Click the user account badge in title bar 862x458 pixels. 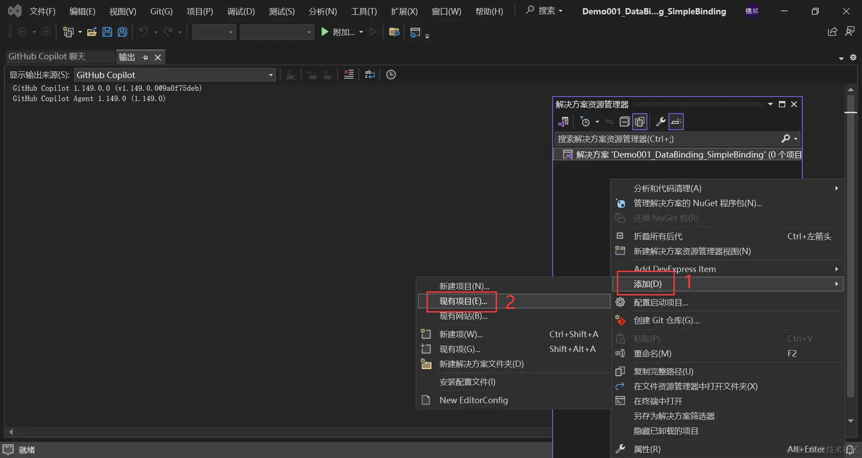(x=752, y=11)
